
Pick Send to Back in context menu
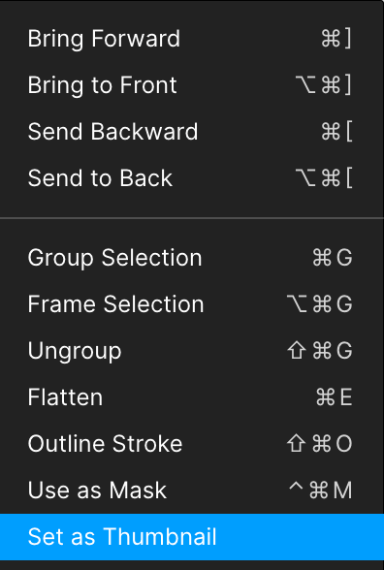(x=192, y=178)
